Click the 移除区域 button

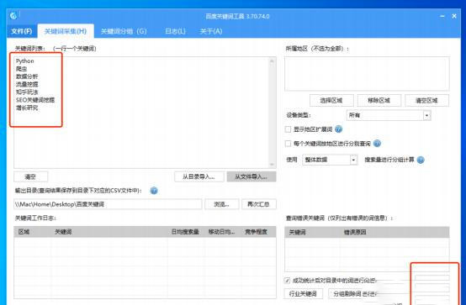pos(379,100)
